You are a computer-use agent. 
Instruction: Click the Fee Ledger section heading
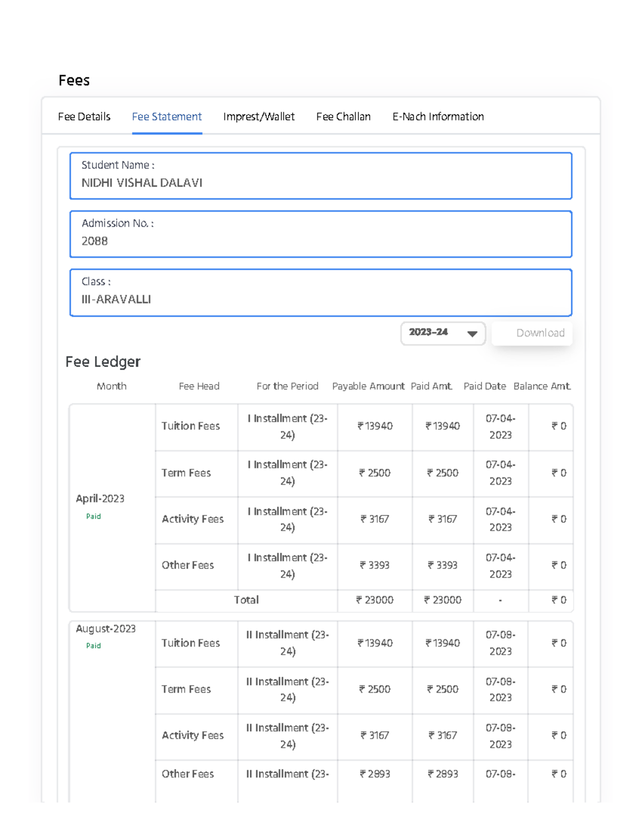click(x=102, y=362)
